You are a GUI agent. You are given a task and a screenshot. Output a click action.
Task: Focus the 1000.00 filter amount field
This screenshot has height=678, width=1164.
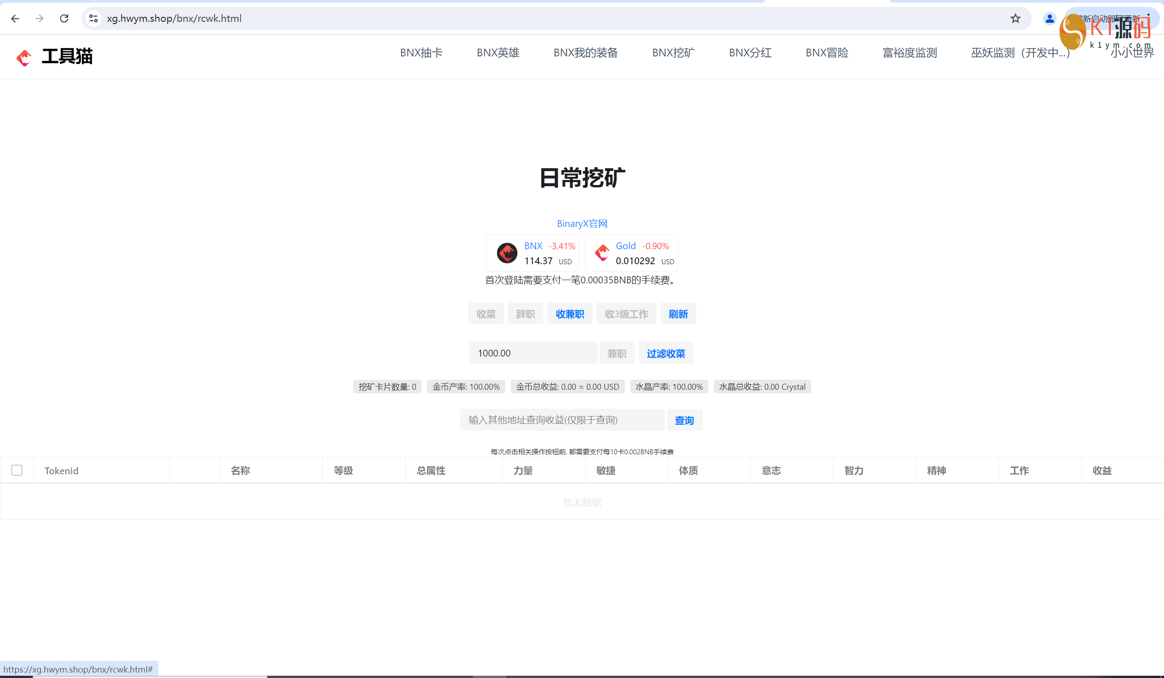(532, 353)
